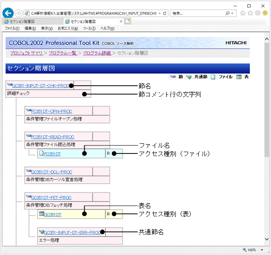This screenshot has width=271, height=255.
Task: Click the 100% zoom level text
Action: pyautogui.click(x=252, y=250)
